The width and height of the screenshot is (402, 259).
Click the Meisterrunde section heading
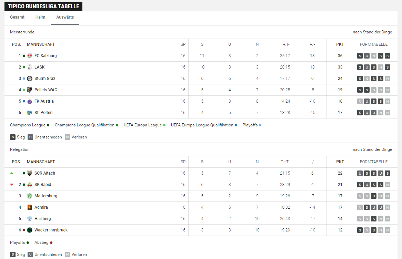click(x=22, y=32)
